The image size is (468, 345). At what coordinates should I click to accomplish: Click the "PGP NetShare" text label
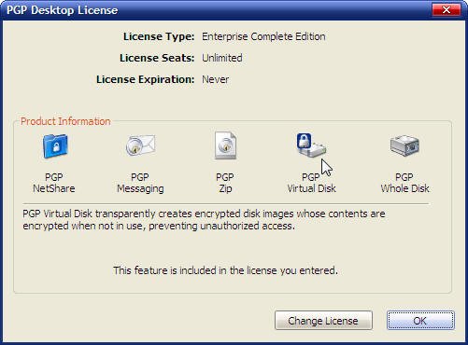[x=54, y=183]
